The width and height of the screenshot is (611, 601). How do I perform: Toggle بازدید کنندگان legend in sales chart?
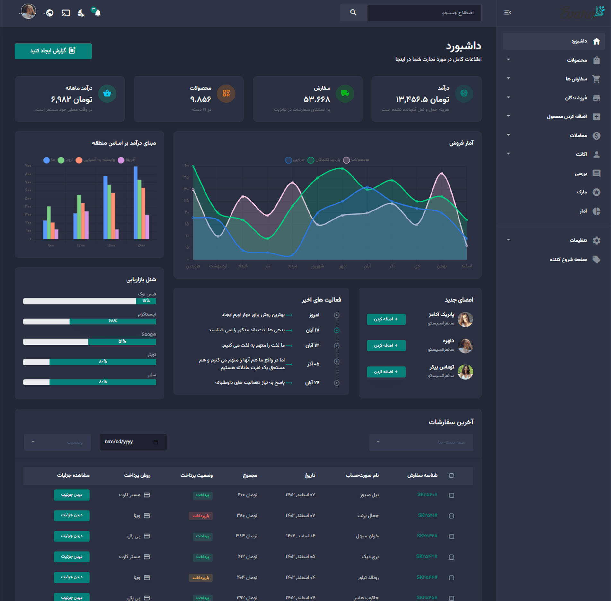click(x=324, y=160)
